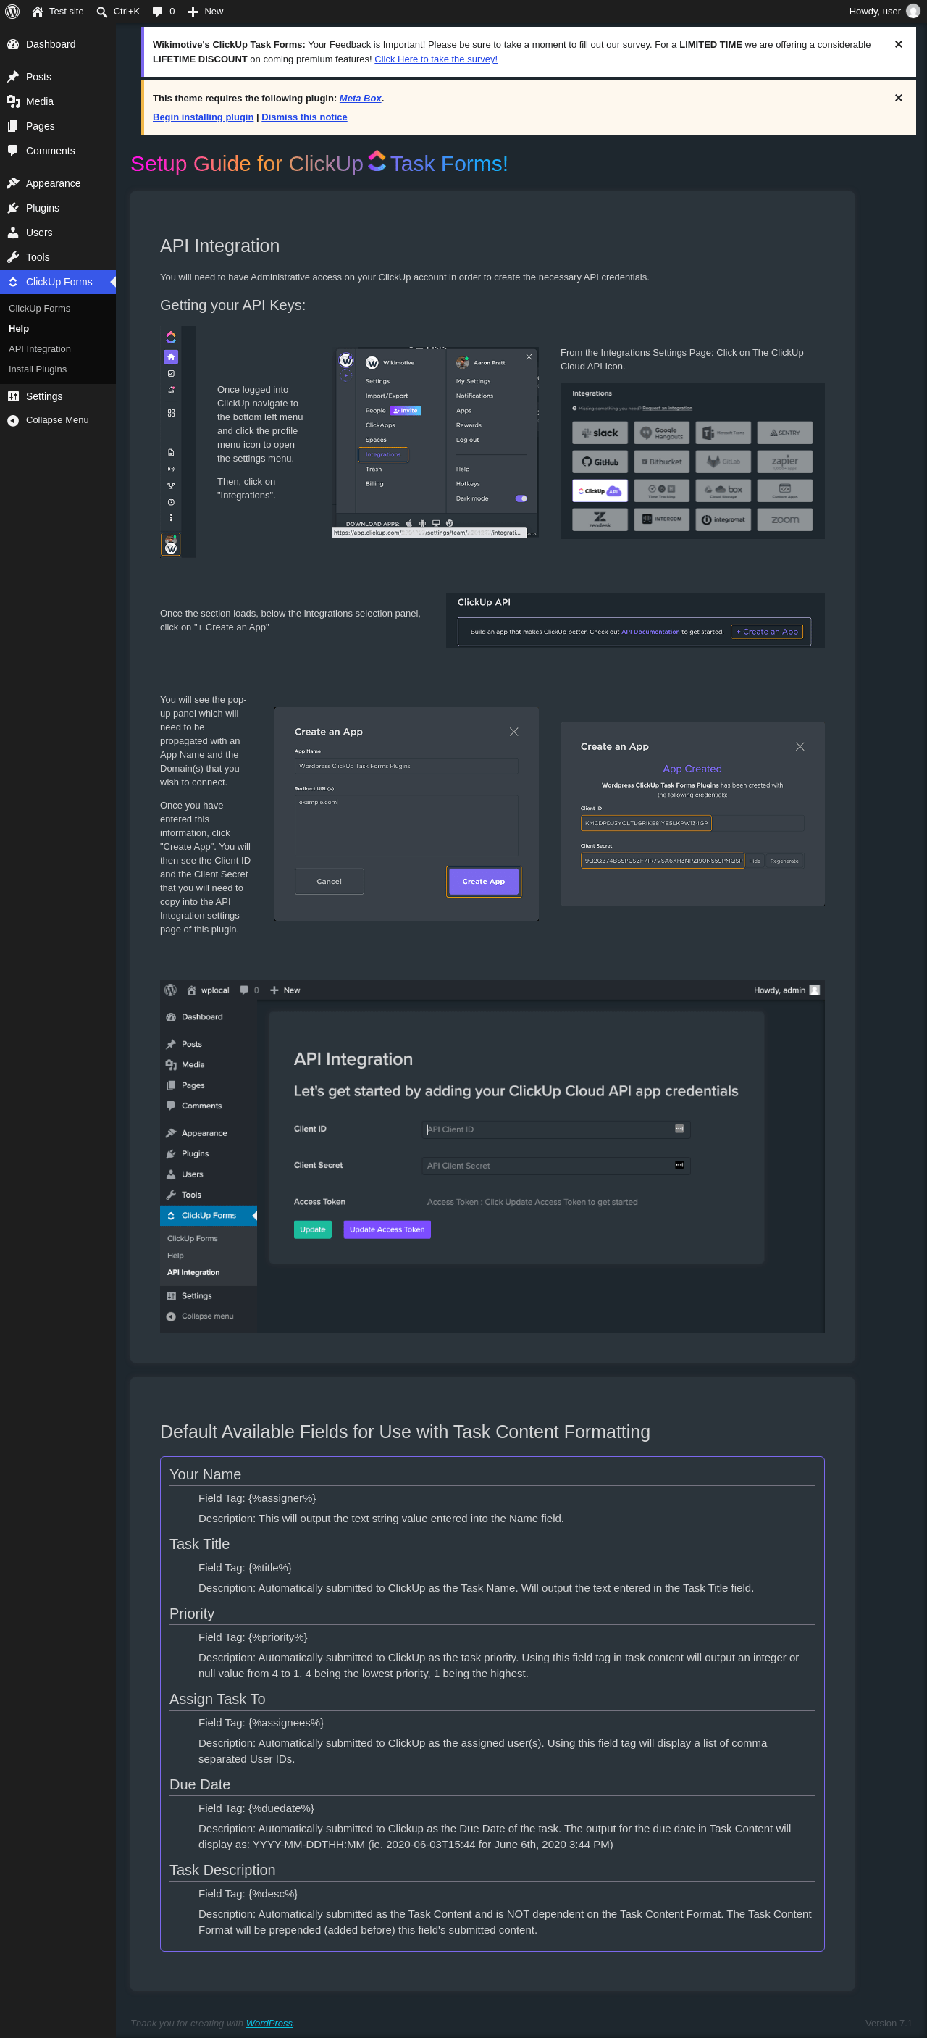Click the ClickUp API 'Create an App' banner image
This screenshot has height=2038, width=927.
[x=635, y=620]
